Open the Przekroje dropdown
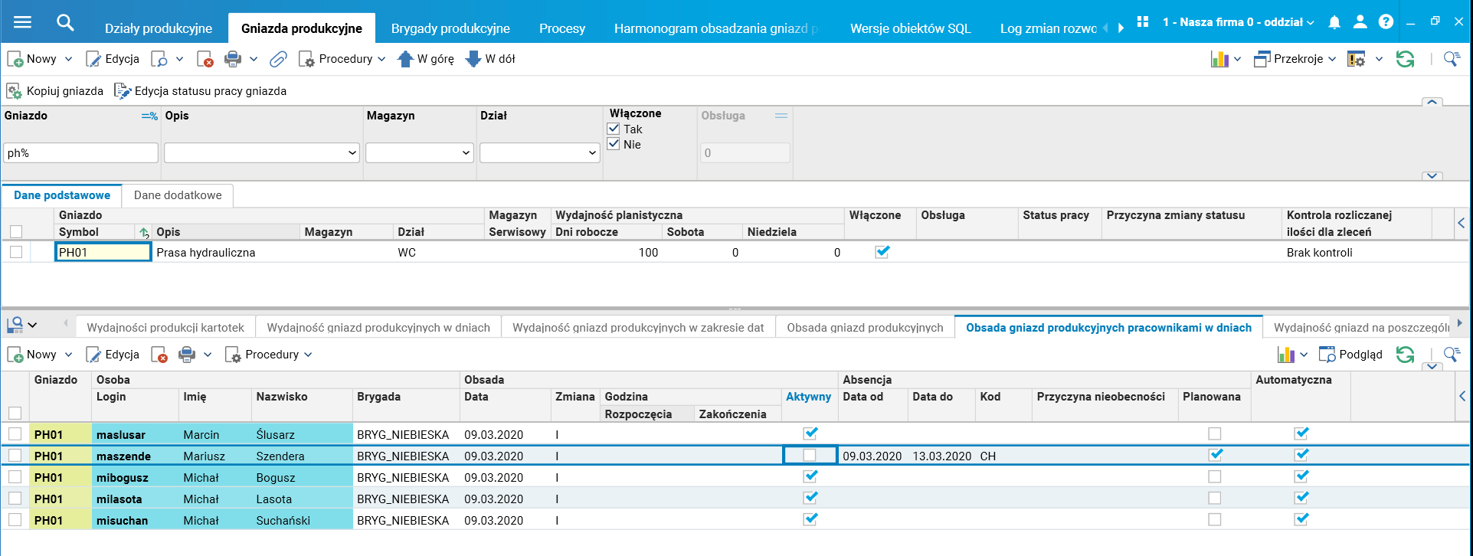The width and height of the screenshot is (1473, 556). [x=1295, y=59]
